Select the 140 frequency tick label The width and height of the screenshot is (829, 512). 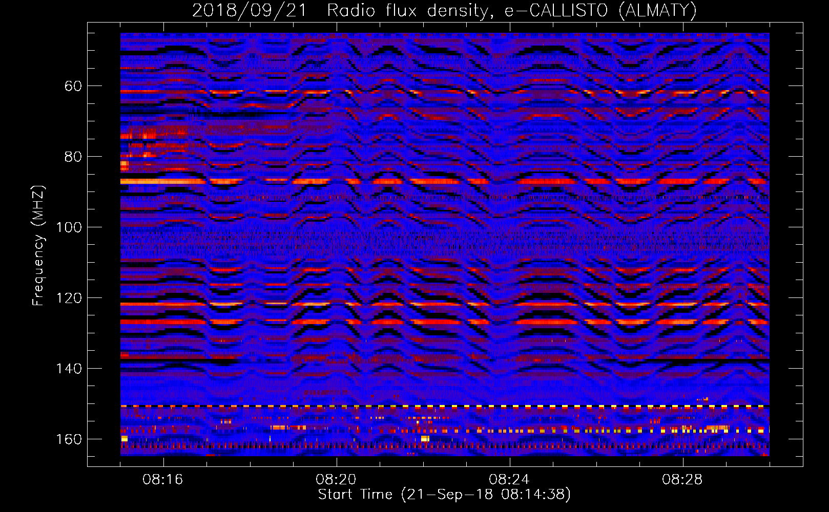coord(69,369)
